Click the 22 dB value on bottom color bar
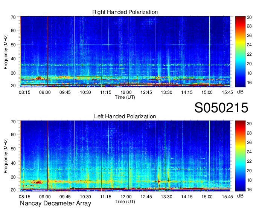256x208 pixels. click(249, 161)
